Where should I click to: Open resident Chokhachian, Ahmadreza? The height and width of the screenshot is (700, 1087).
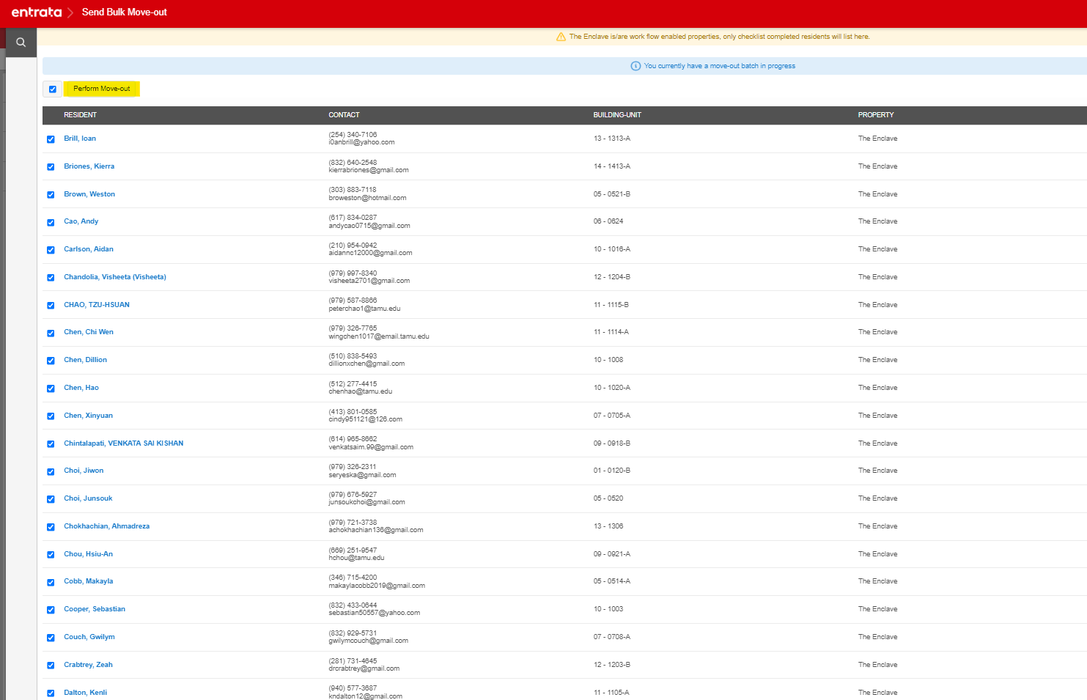[107, 526]
